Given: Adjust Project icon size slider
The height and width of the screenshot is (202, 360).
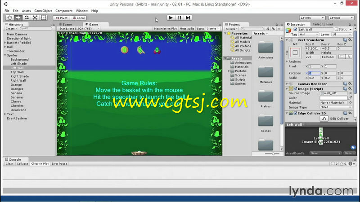Looking at the screenshot, I should [272, 154].
